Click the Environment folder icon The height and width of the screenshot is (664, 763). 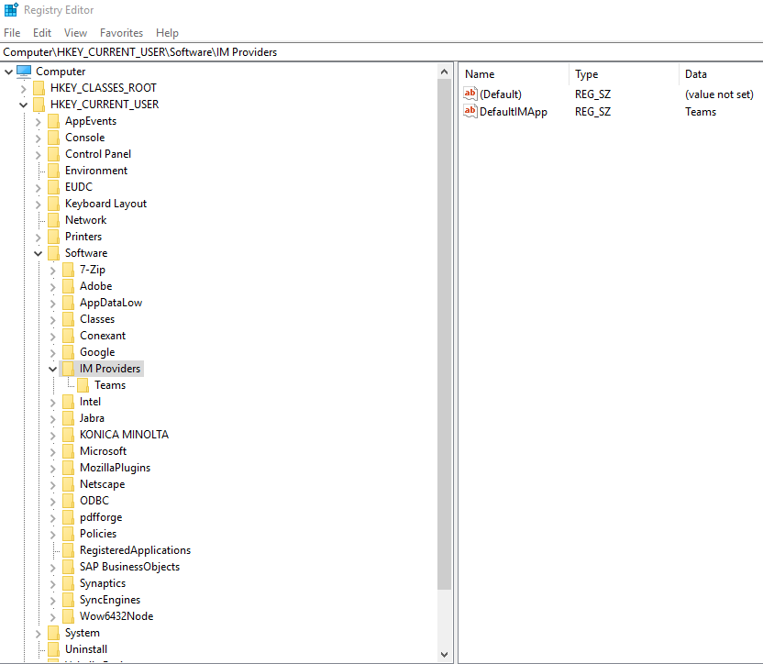53,171
